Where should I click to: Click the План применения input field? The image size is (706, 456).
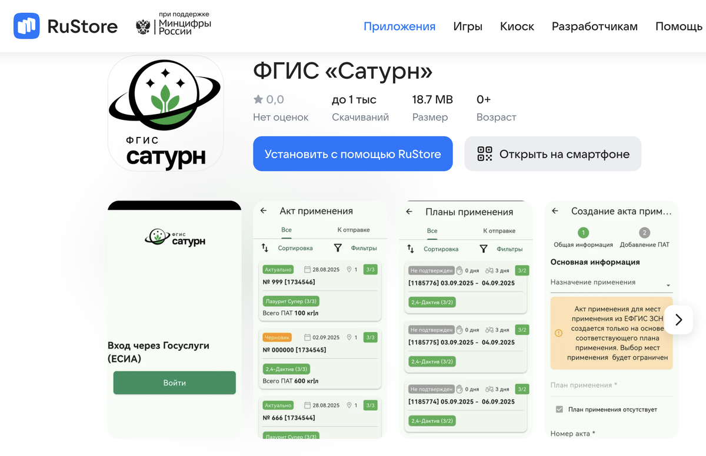(x=611, y=387)
